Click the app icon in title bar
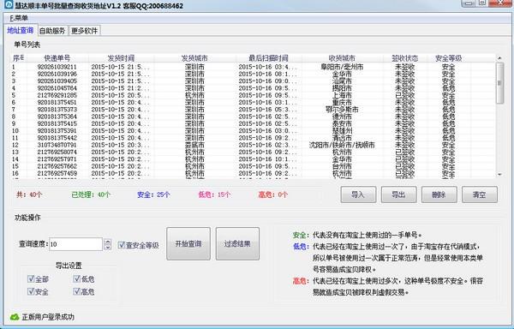Viewport: 514px width, 329px height. (9, 4)
